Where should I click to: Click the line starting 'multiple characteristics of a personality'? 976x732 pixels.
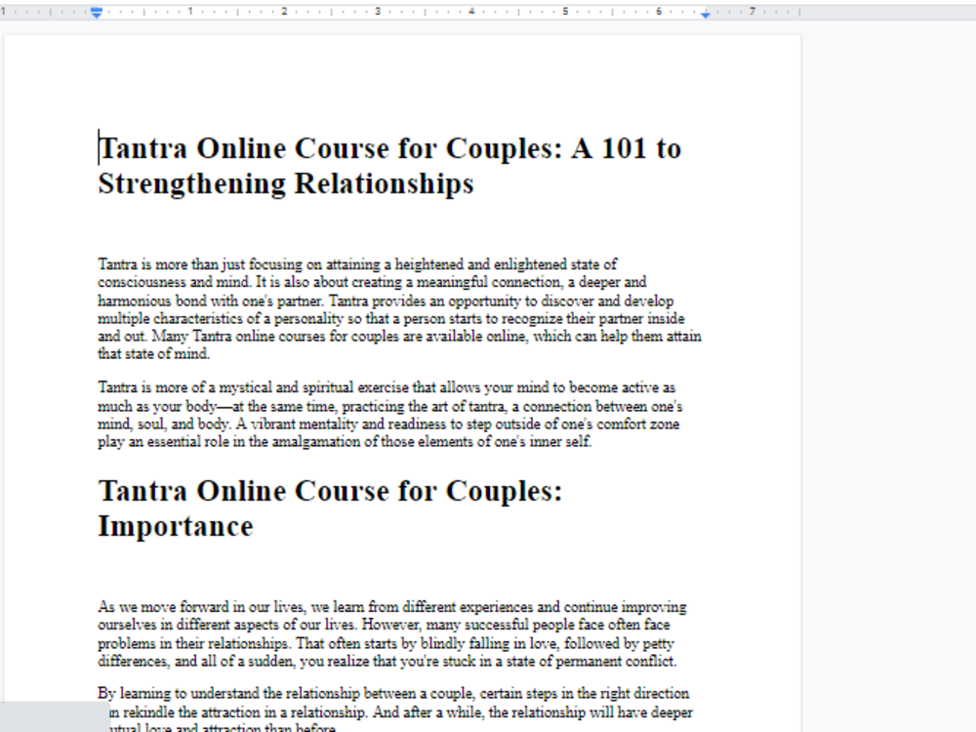[391, 319]
